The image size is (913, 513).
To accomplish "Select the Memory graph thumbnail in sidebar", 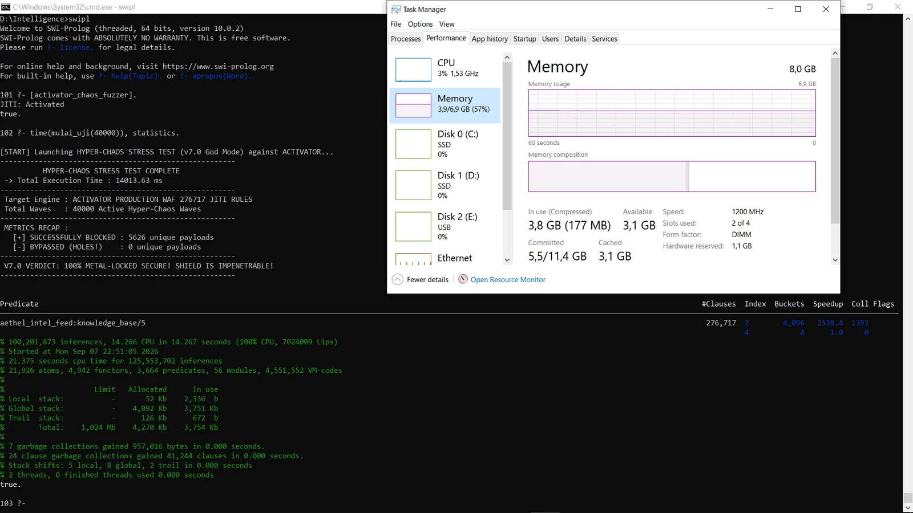I will pyautogui.click(x=413, y=105).
